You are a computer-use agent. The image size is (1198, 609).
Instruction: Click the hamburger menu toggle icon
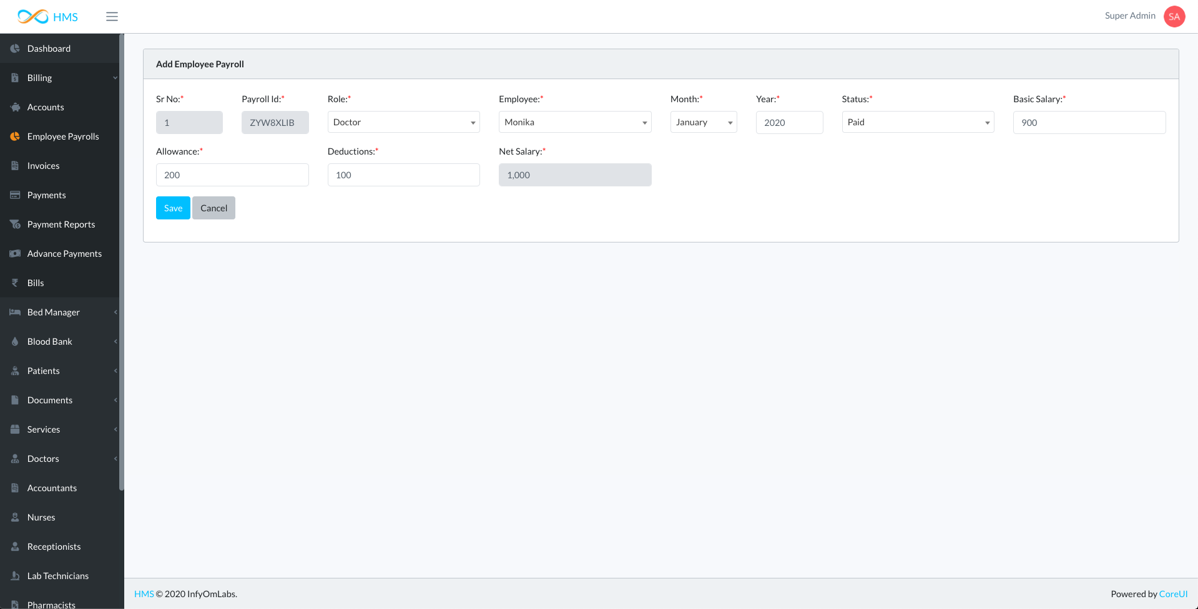(112, 17)
